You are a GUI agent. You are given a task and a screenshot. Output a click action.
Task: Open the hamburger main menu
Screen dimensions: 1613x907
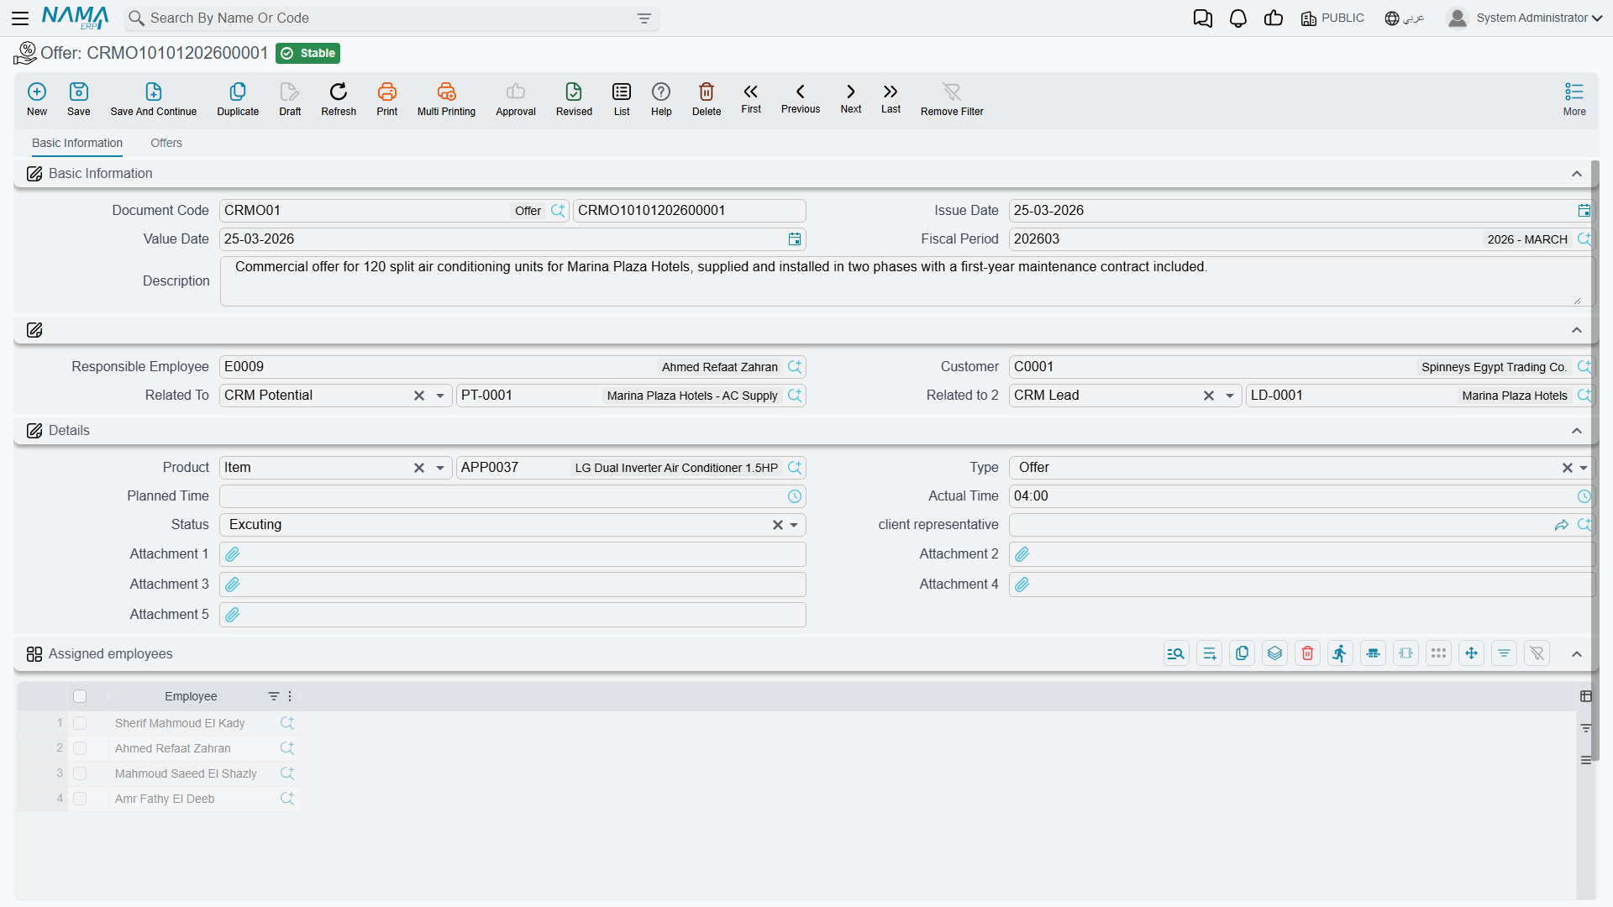tap(20, 18)
